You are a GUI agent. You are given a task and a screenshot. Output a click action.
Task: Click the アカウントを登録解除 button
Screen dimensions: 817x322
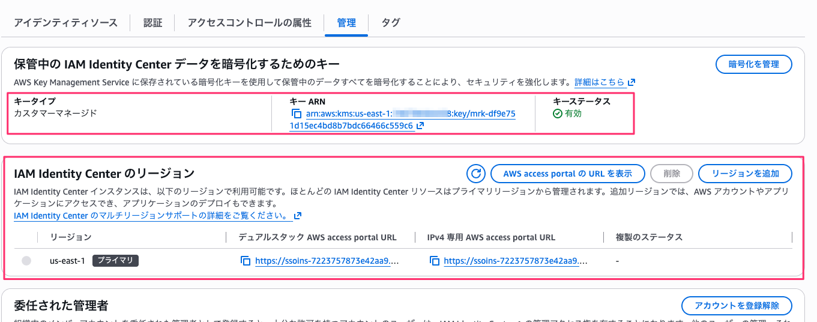[737, 305]
